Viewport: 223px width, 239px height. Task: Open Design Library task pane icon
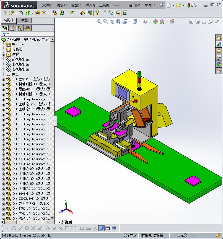pos(219,44)
